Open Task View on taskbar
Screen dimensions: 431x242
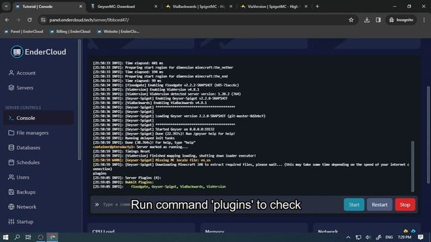[28, 237]
